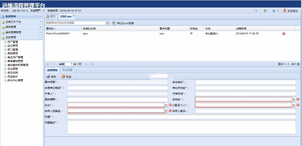Expand the 运维工作平台 menu section
Screen dimensions: 302x146
click(41, 22)
